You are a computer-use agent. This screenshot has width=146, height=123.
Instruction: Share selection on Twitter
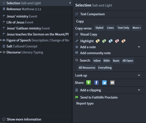tap(104, 82)
